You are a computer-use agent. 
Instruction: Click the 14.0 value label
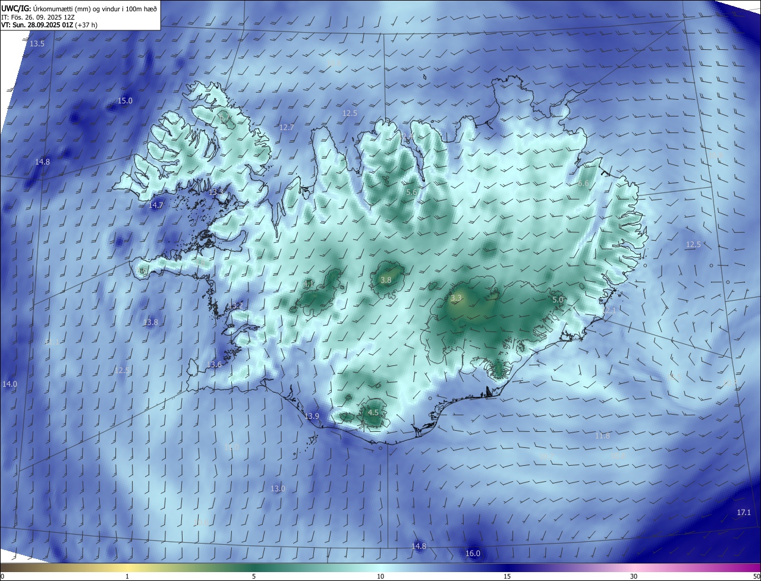[10, 385]
